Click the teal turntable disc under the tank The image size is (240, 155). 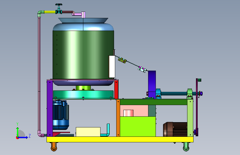point(83,94)
